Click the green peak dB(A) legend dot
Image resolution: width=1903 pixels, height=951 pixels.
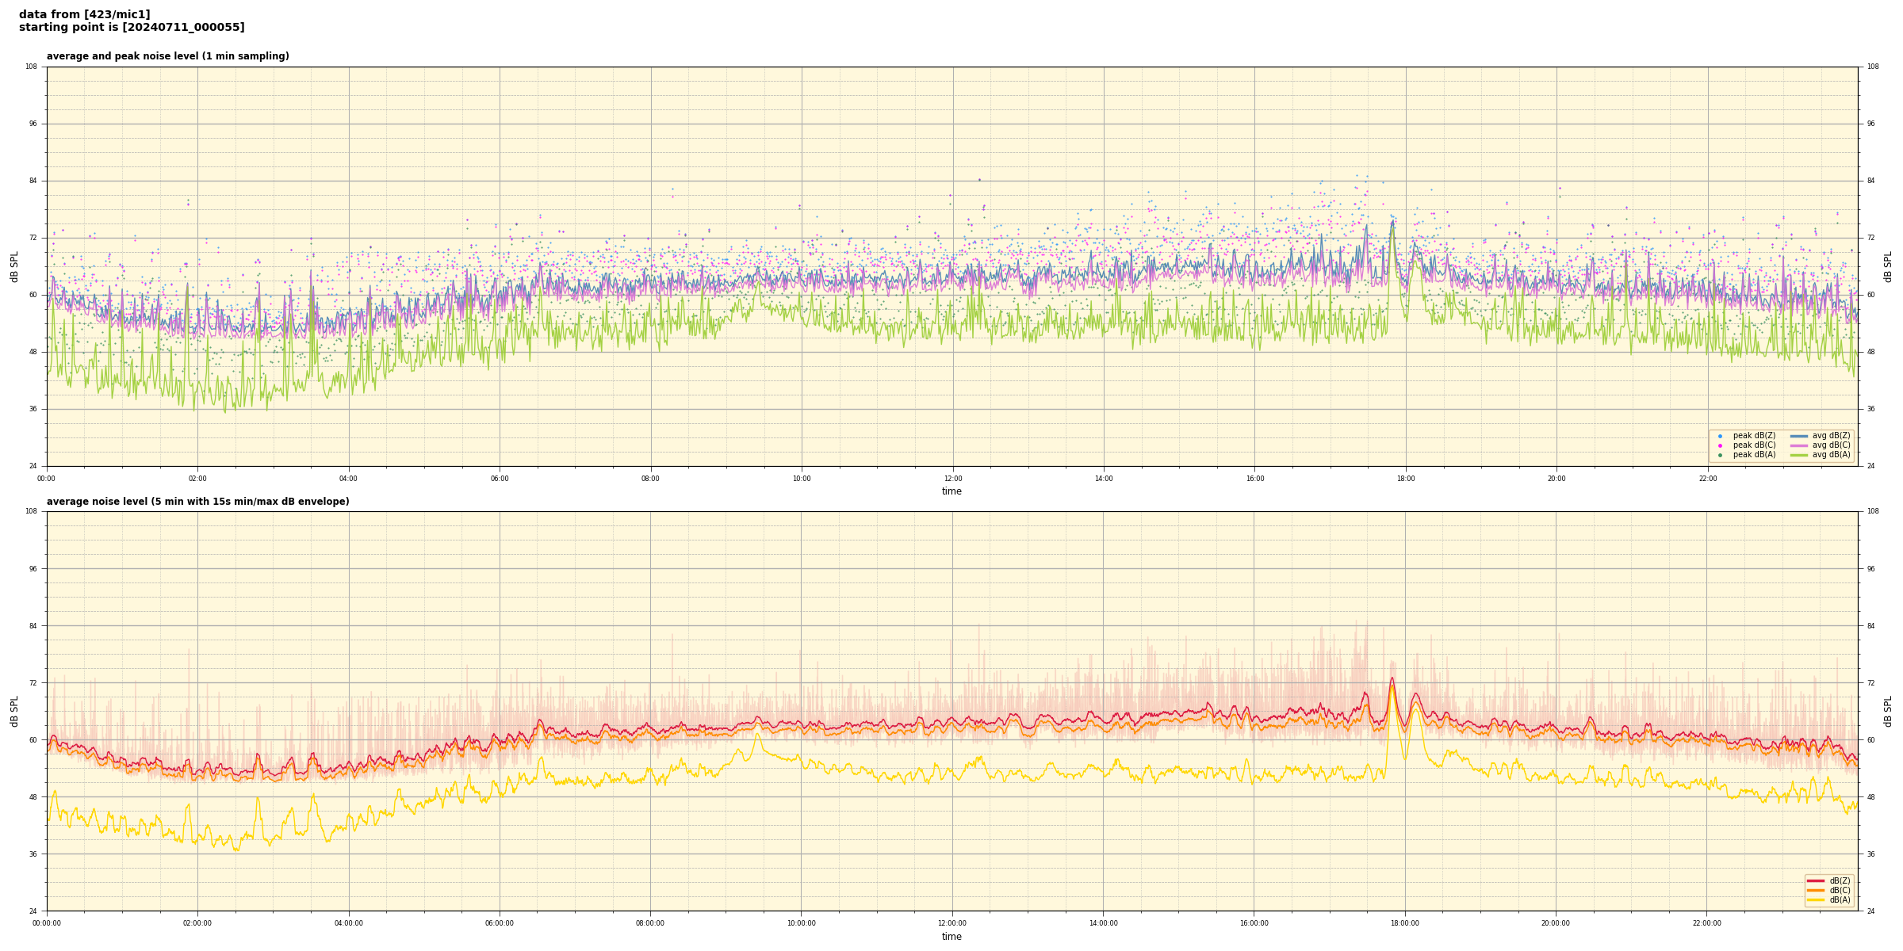1720,455
